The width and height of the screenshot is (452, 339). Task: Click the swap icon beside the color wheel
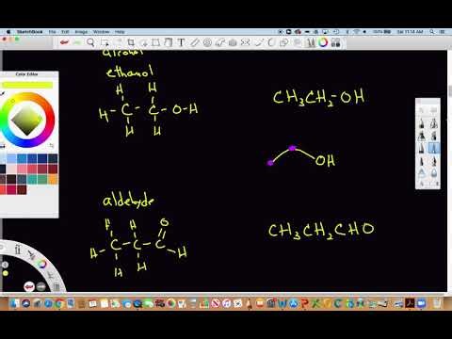(x=51, y=146)
